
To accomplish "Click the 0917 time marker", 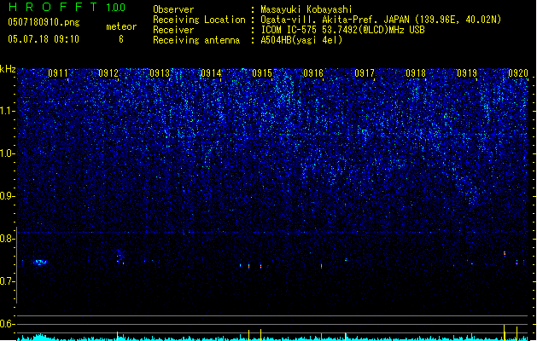I will click(x=365, y=73).
